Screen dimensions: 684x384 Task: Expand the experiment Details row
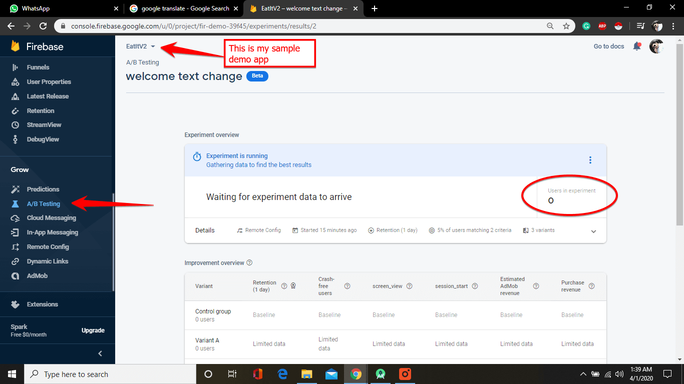(593, 231)
